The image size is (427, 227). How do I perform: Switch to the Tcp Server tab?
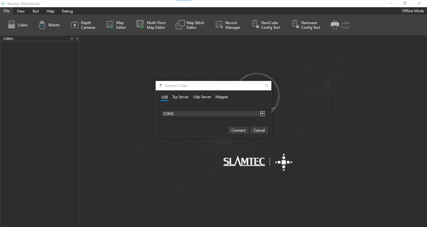[x=180, y=97]
